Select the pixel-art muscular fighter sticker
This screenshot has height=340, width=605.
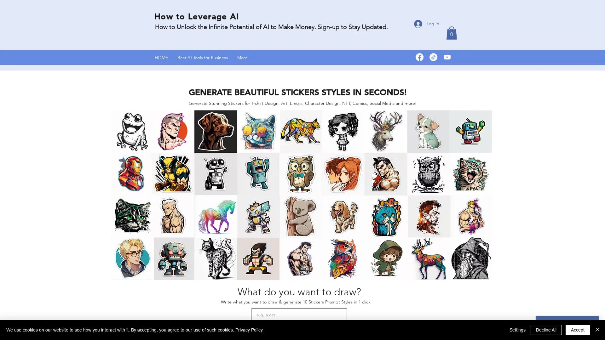click(258, 259)
